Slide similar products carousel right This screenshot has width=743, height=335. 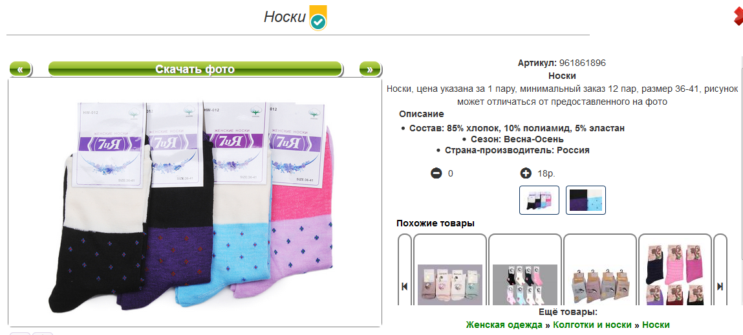pos(720,286)
